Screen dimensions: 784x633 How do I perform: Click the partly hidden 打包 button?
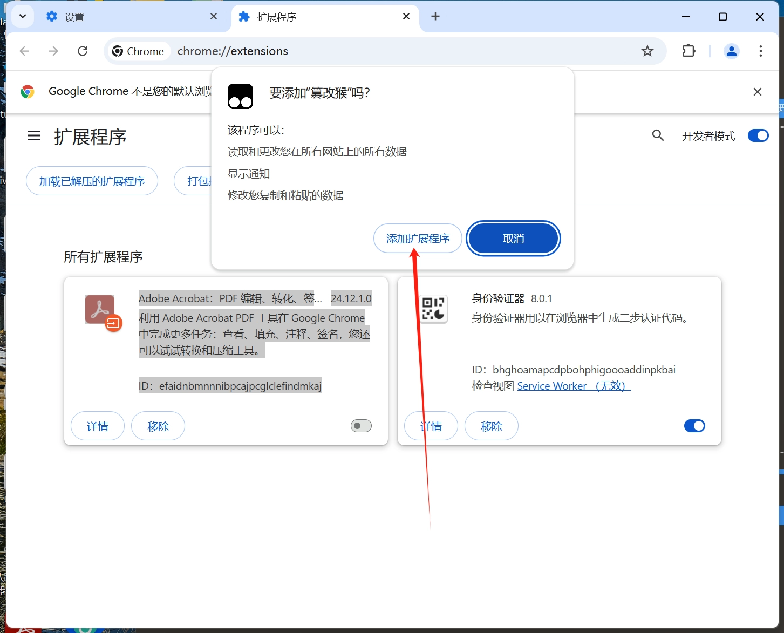coord(193,181)
